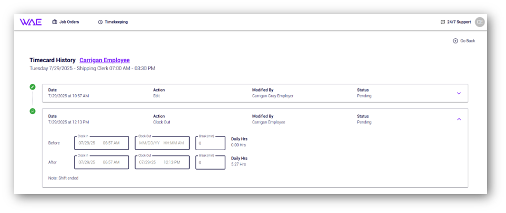Click the green pencil edit timeline marker
506x213 pixels.
point(33,87)
